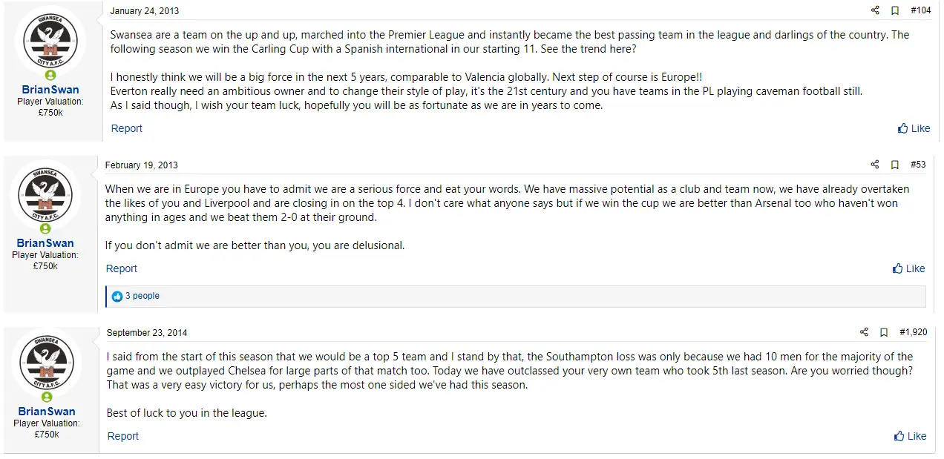This screenshot has width=944, height=459.
Task: Open post number #53 permalink
Action: (x=918, y=165)
